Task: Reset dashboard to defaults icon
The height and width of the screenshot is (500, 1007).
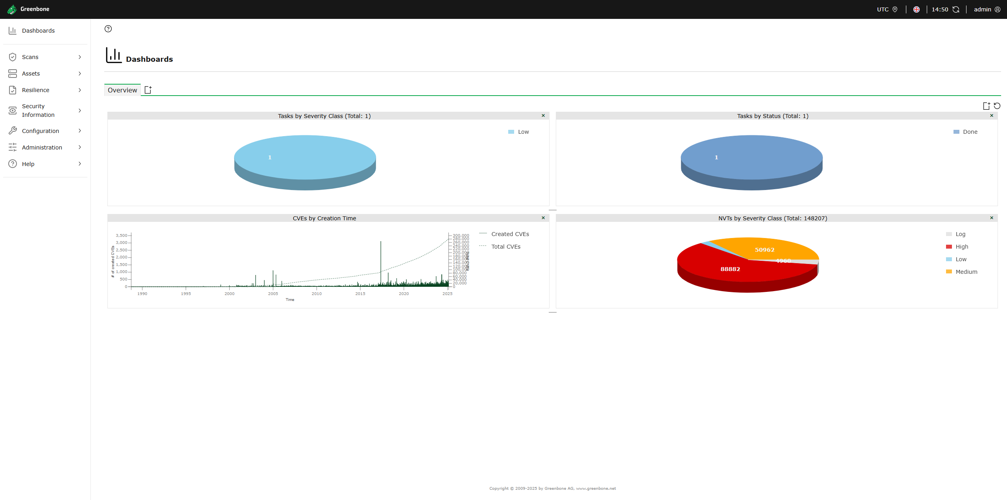Action: (997, 106)
